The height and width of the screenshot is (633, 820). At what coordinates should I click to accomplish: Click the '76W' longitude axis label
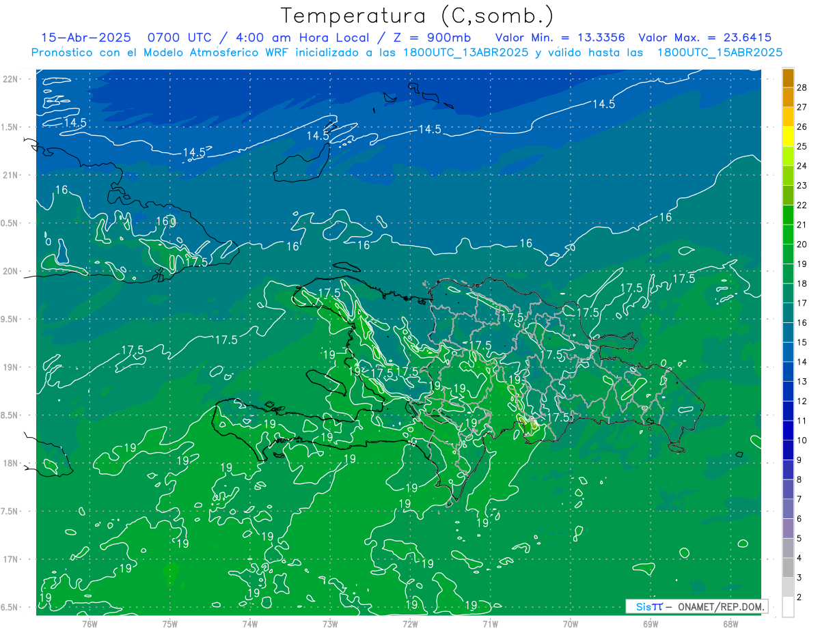(x=90, y=624)
